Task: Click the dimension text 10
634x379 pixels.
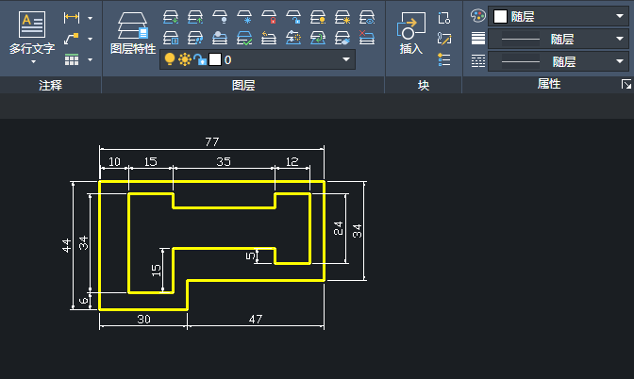Action: pyautogui.click(x=114, y=161)
